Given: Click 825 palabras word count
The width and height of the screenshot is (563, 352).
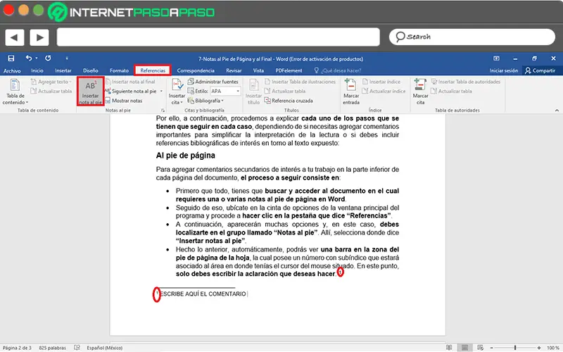Looking at the screenshot, I should pyautogui.click(x=52, y=348).
